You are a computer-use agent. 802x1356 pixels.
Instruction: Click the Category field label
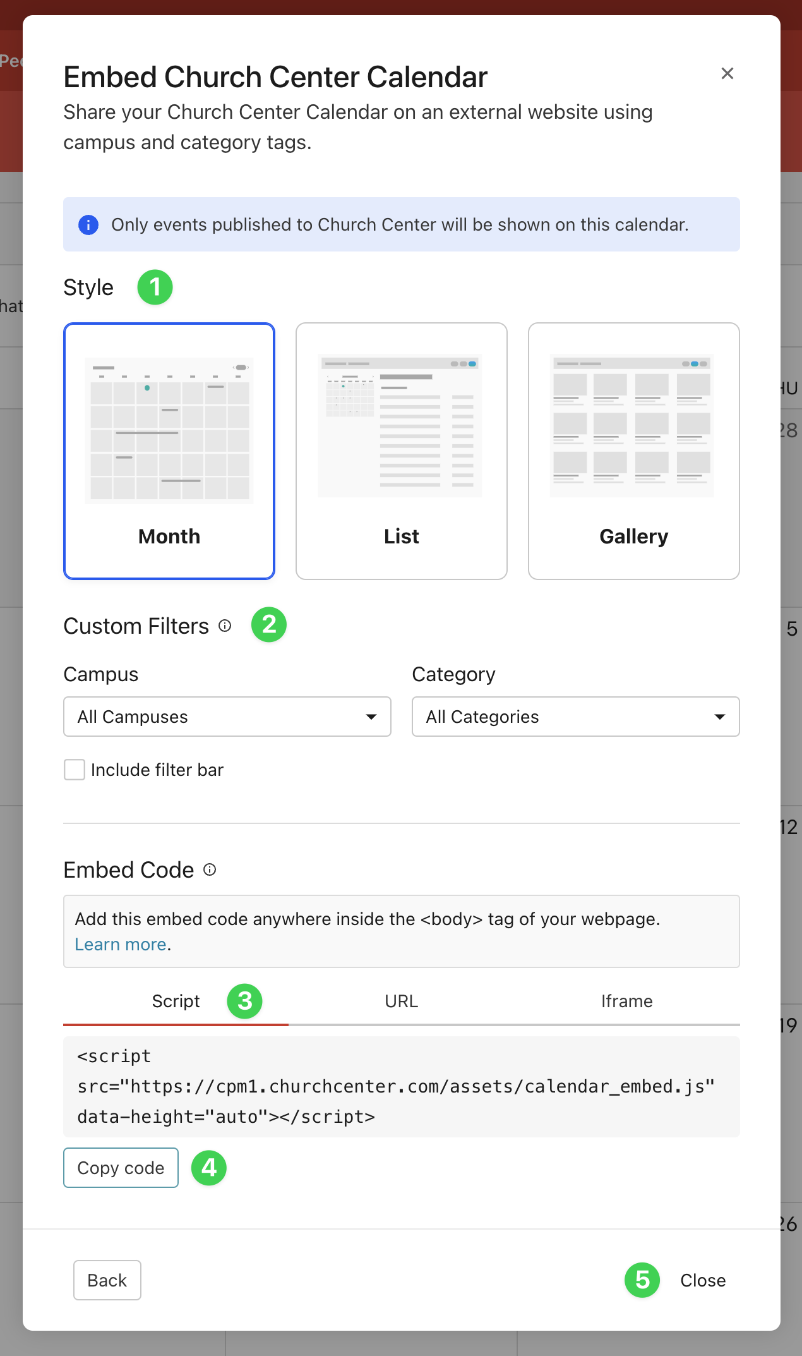[x=453, y=674]
